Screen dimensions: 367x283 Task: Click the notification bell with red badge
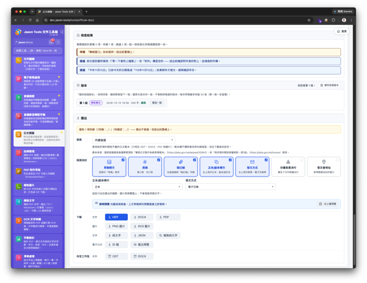[51, 42]
